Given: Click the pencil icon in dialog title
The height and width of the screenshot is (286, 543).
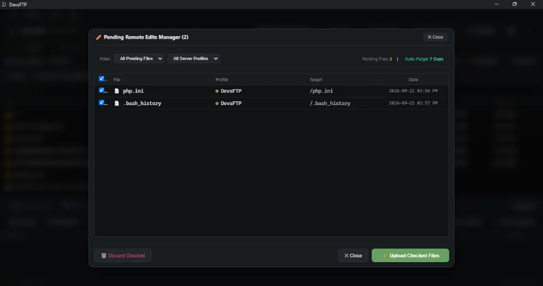Looking at the screenshot, I should click(x=99, y=37).
